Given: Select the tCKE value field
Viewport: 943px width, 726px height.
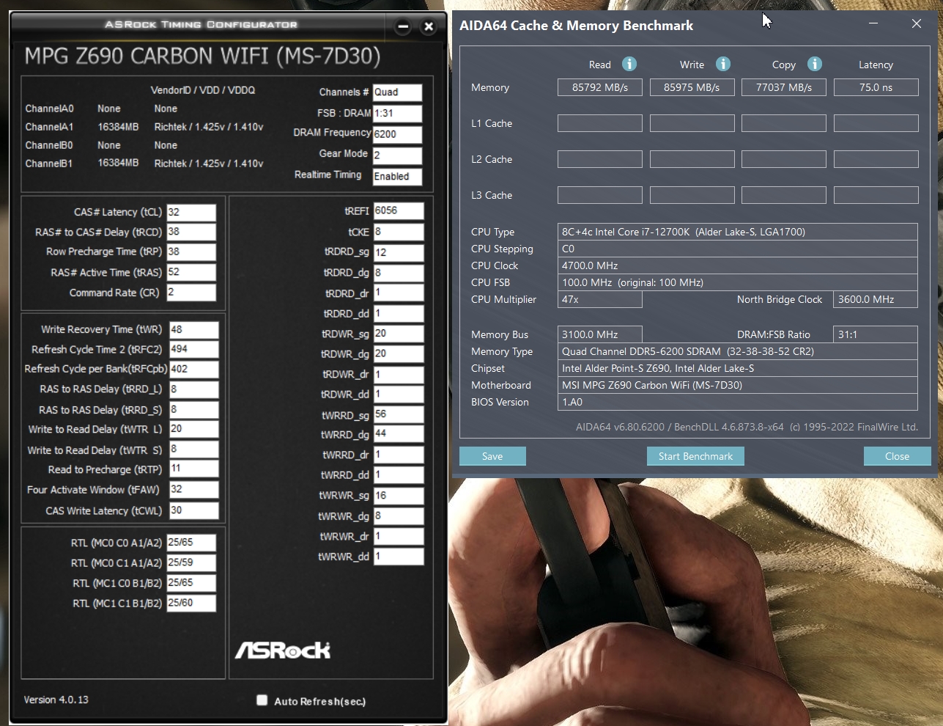Looking at the screenshot, I should click(399, 232).
